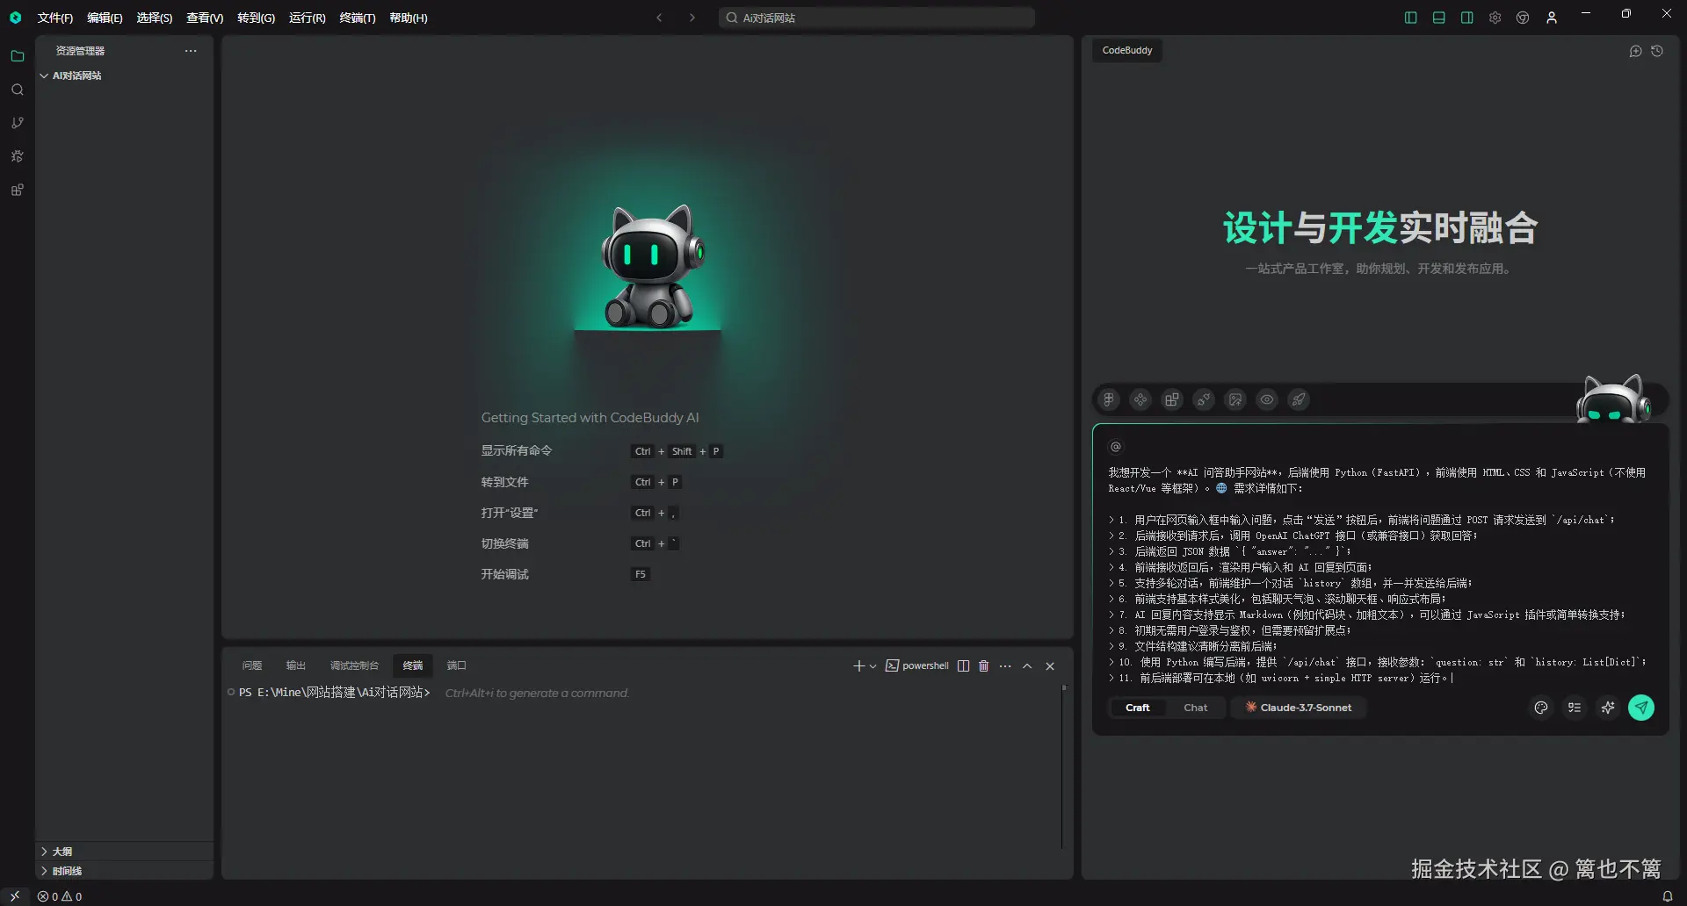Open the 查看(V) menu
1687x906 pixels.
[205, 18]
